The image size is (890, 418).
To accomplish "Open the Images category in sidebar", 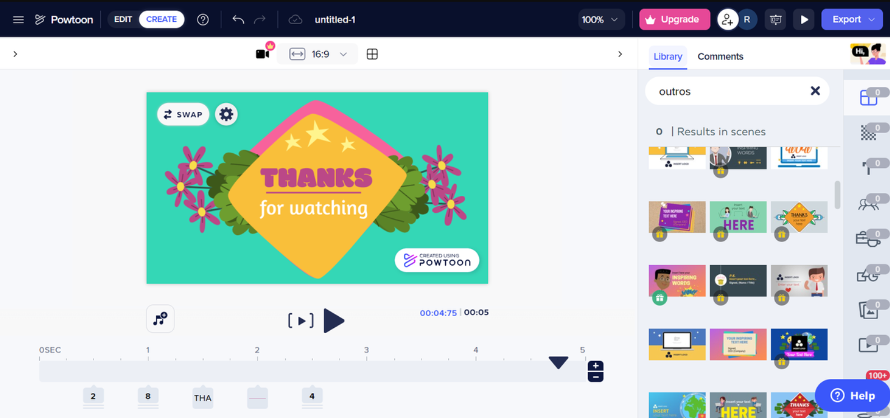I will coord(869,309).
